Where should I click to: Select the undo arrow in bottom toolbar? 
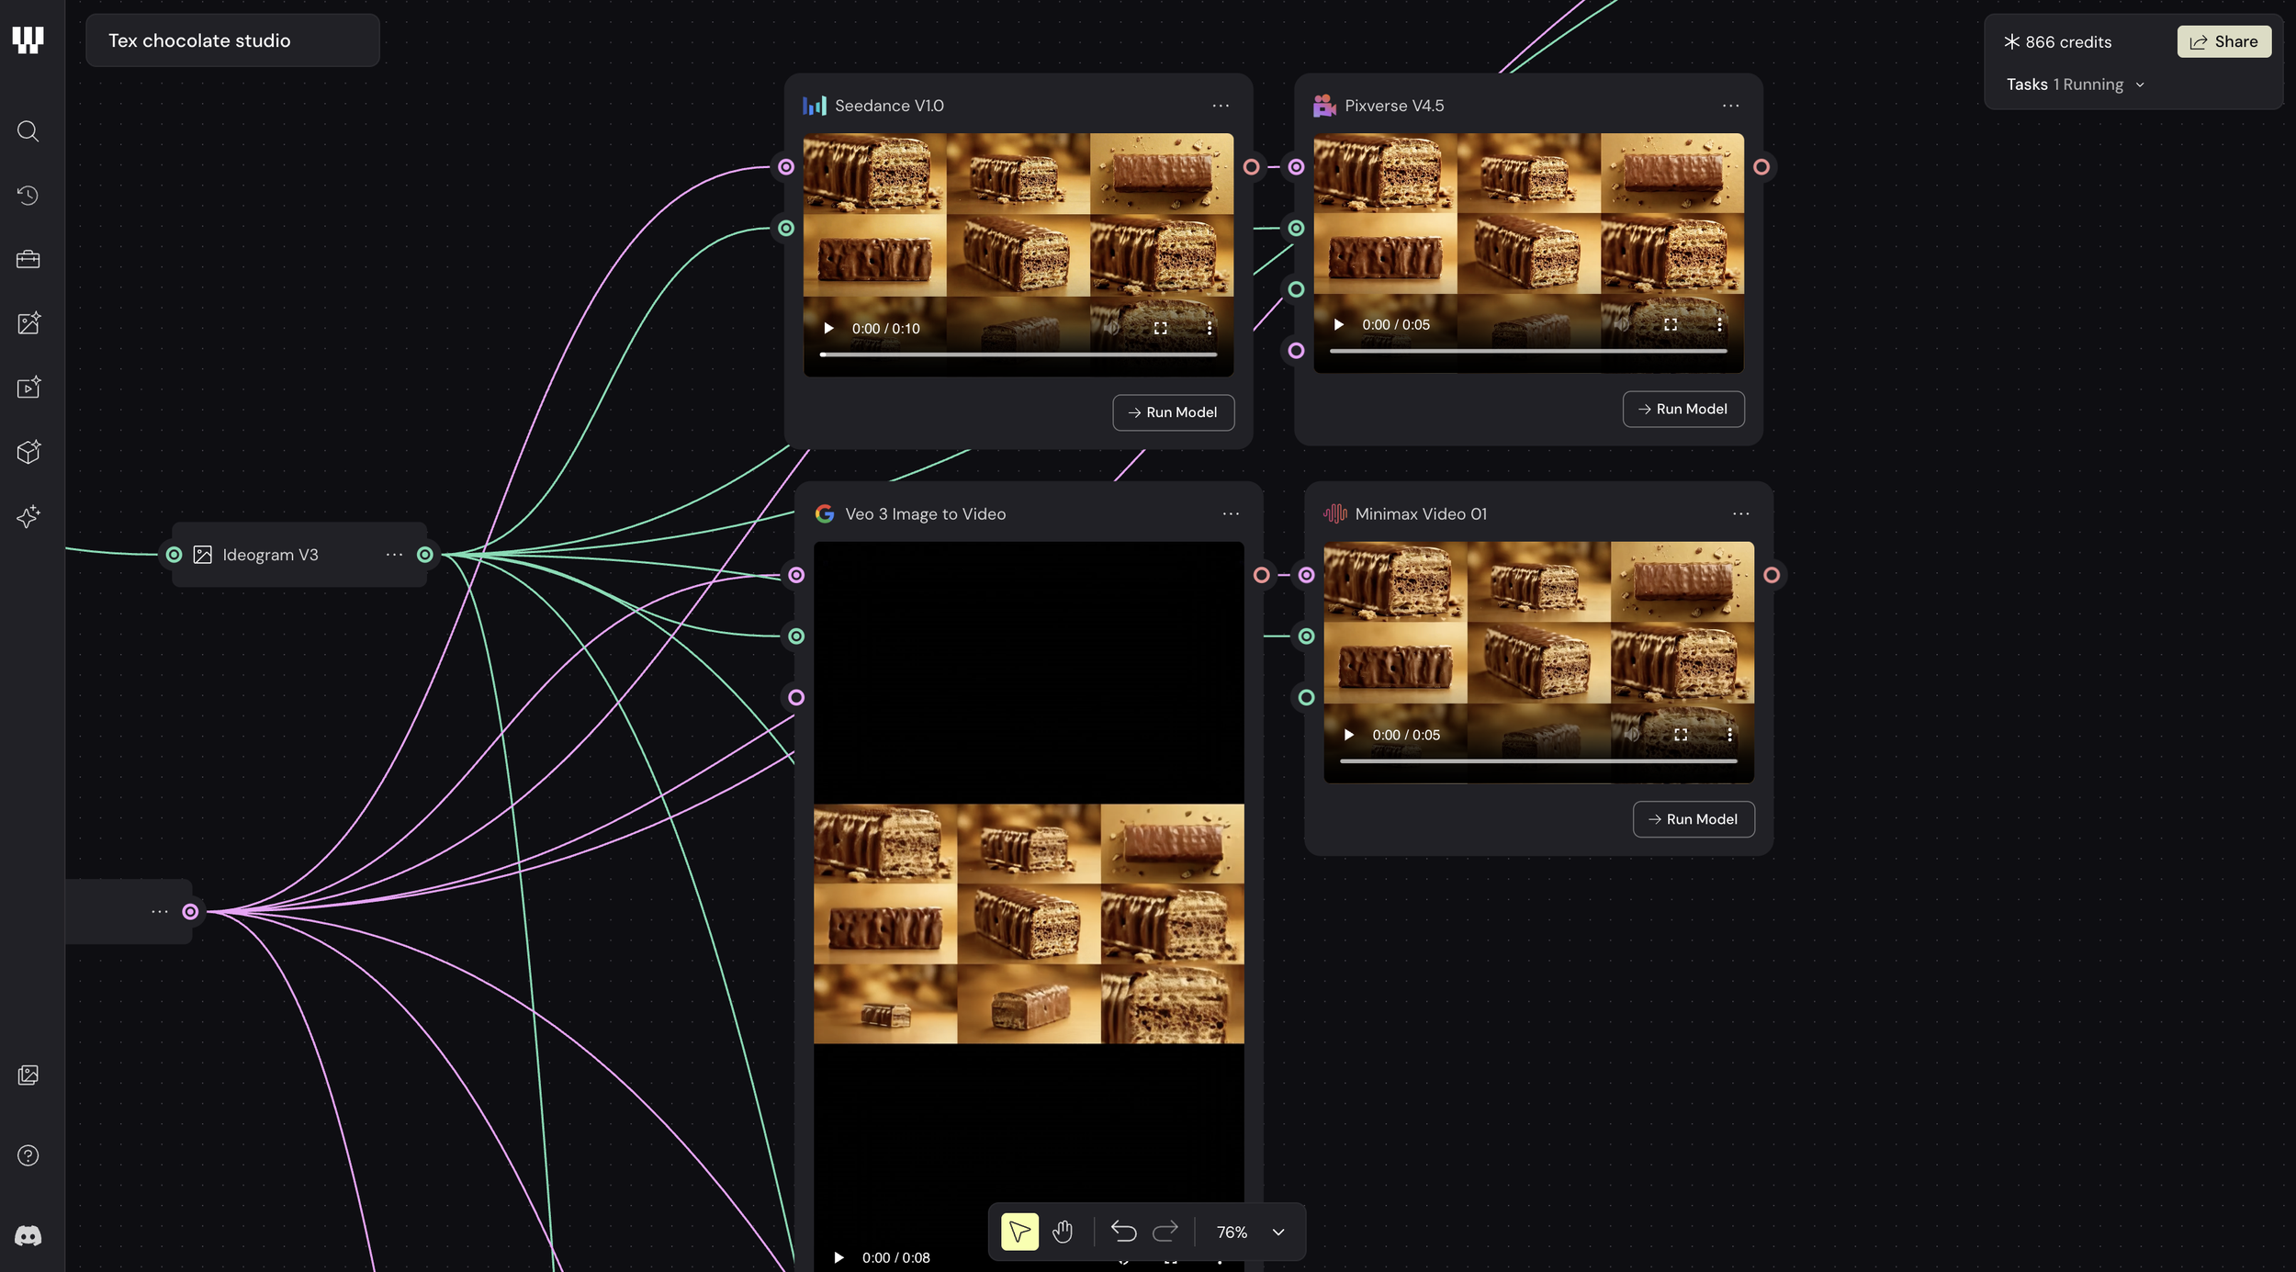click(x=1125, y=1232)
